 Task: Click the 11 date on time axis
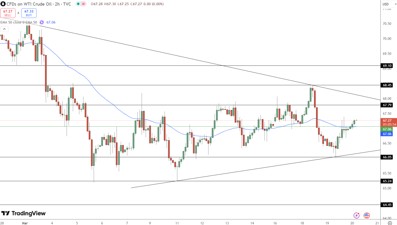pyautogui.click(x=177, y=223)
